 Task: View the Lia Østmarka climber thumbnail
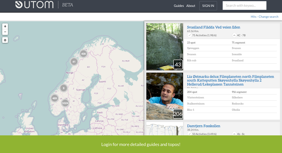[164, 96]
